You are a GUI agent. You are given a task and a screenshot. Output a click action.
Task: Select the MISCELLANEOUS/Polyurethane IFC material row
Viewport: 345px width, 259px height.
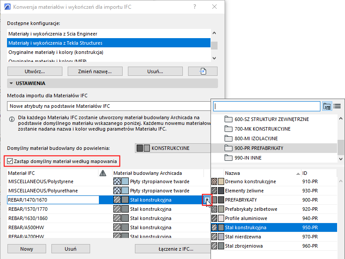tap(109, 191)
